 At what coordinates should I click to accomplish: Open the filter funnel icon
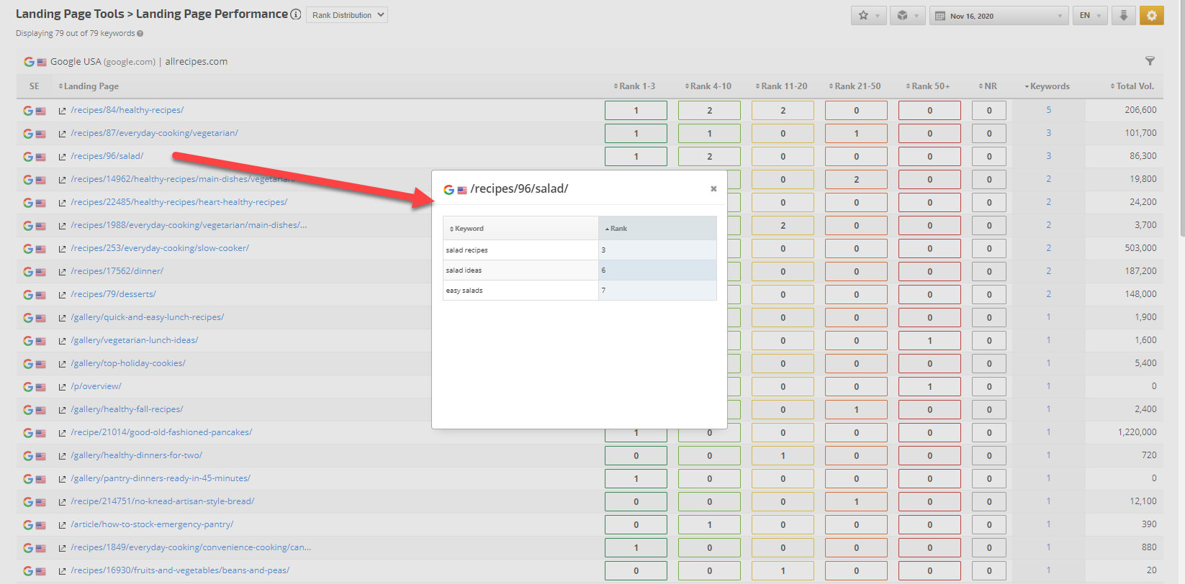tap(1150, 61)
